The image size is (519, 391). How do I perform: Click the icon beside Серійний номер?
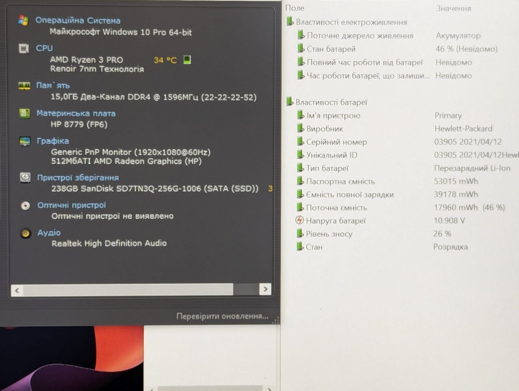click(x=300, y=141)
